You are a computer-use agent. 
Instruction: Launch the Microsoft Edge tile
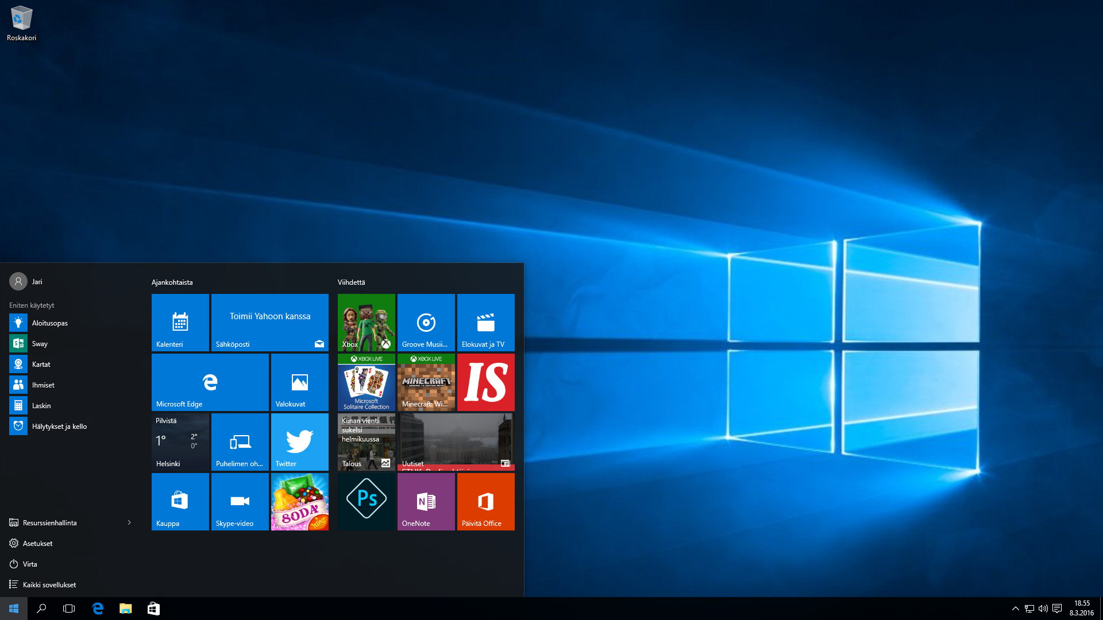pyautogui.click(x=210, y=382)
